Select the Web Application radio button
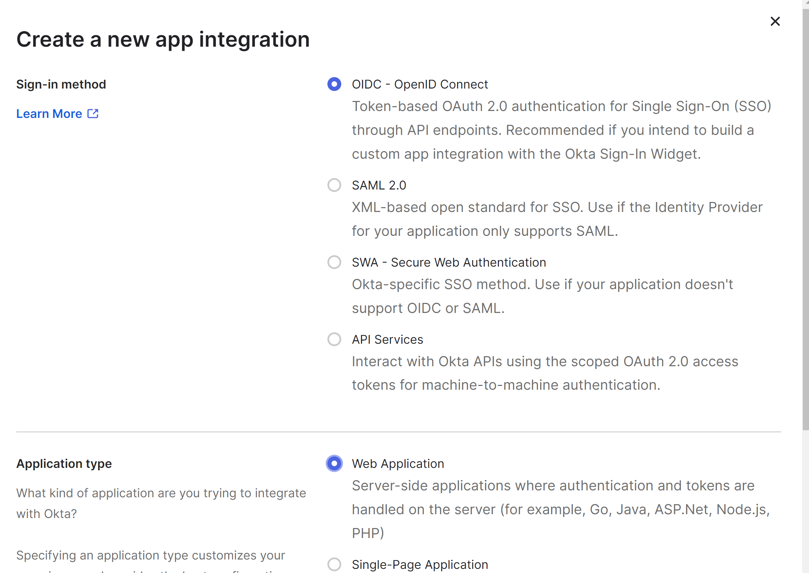809x573 pixels. click(x=334, y=464)
